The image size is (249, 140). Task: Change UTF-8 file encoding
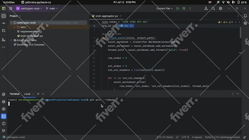tap(185, 137)
